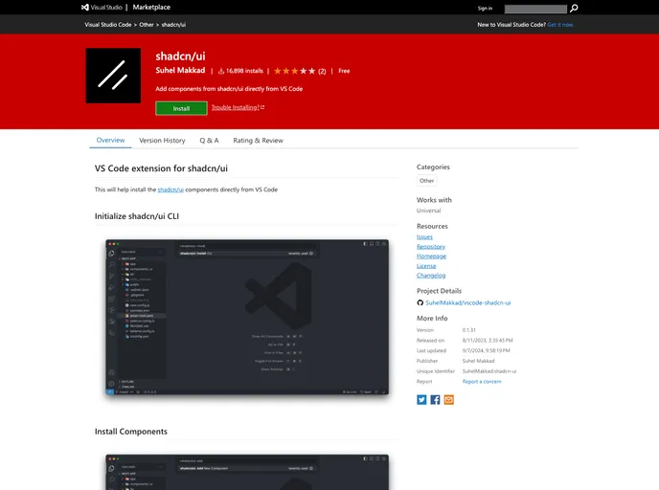Click the 16,898 installs text
The width and height of the screenshot is (659, 490).
(x=244, y=71)
